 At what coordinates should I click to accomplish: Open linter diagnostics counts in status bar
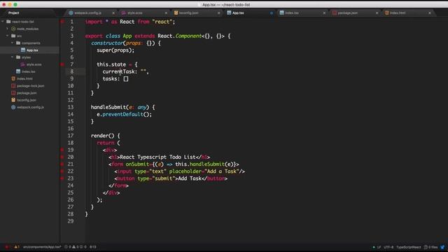click(x=75, y=247)
